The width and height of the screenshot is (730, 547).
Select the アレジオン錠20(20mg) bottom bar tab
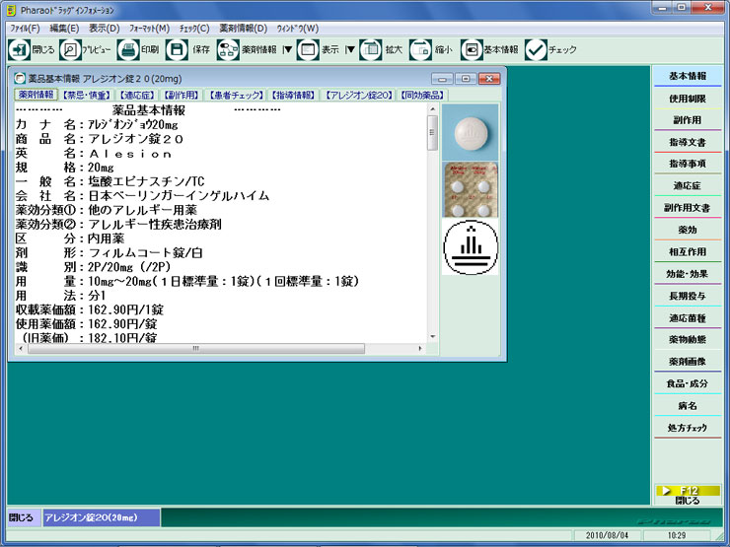102,517
